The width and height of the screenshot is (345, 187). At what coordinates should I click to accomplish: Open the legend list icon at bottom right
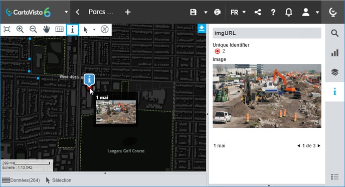pyautogui.click(x=334, y=176)
